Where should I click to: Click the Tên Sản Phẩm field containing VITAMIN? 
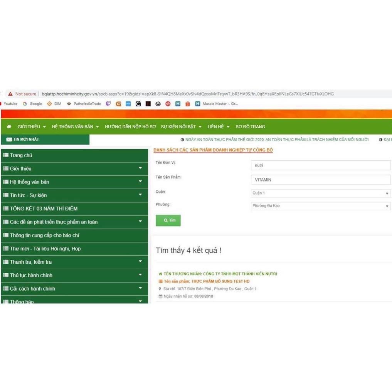coord(320,180)
